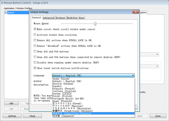Check Disable when running under remote desktop

[x=35, y=62]
